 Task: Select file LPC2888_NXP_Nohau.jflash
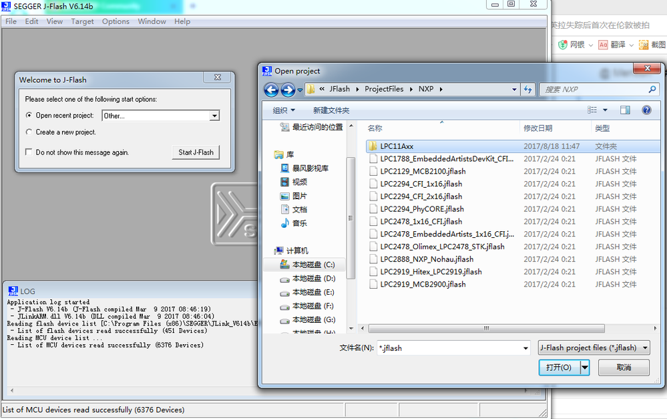[x=427, y=259]
